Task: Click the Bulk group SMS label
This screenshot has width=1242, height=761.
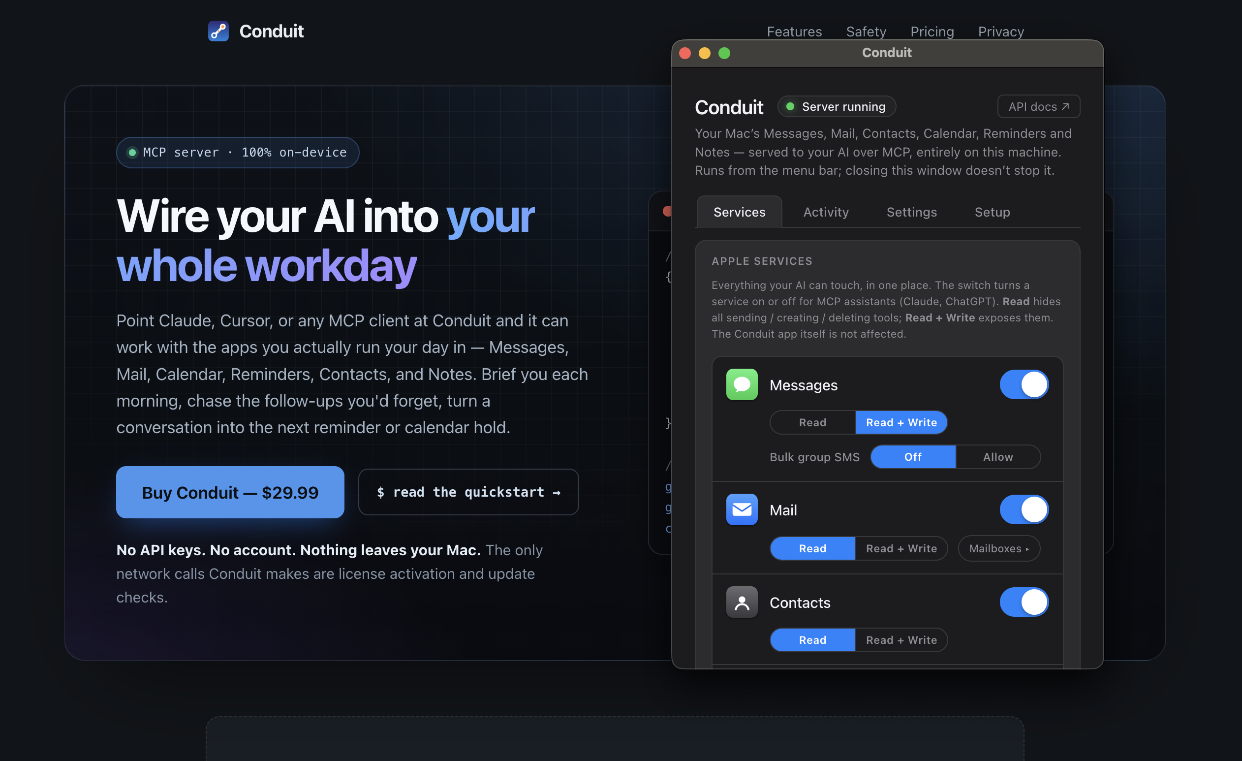Action: [814, 457]
